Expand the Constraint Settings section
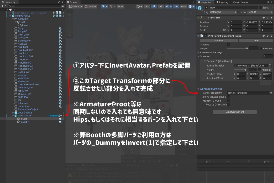Image resolution: width=274 pixels, height=183 pixels. coord(198,52)
